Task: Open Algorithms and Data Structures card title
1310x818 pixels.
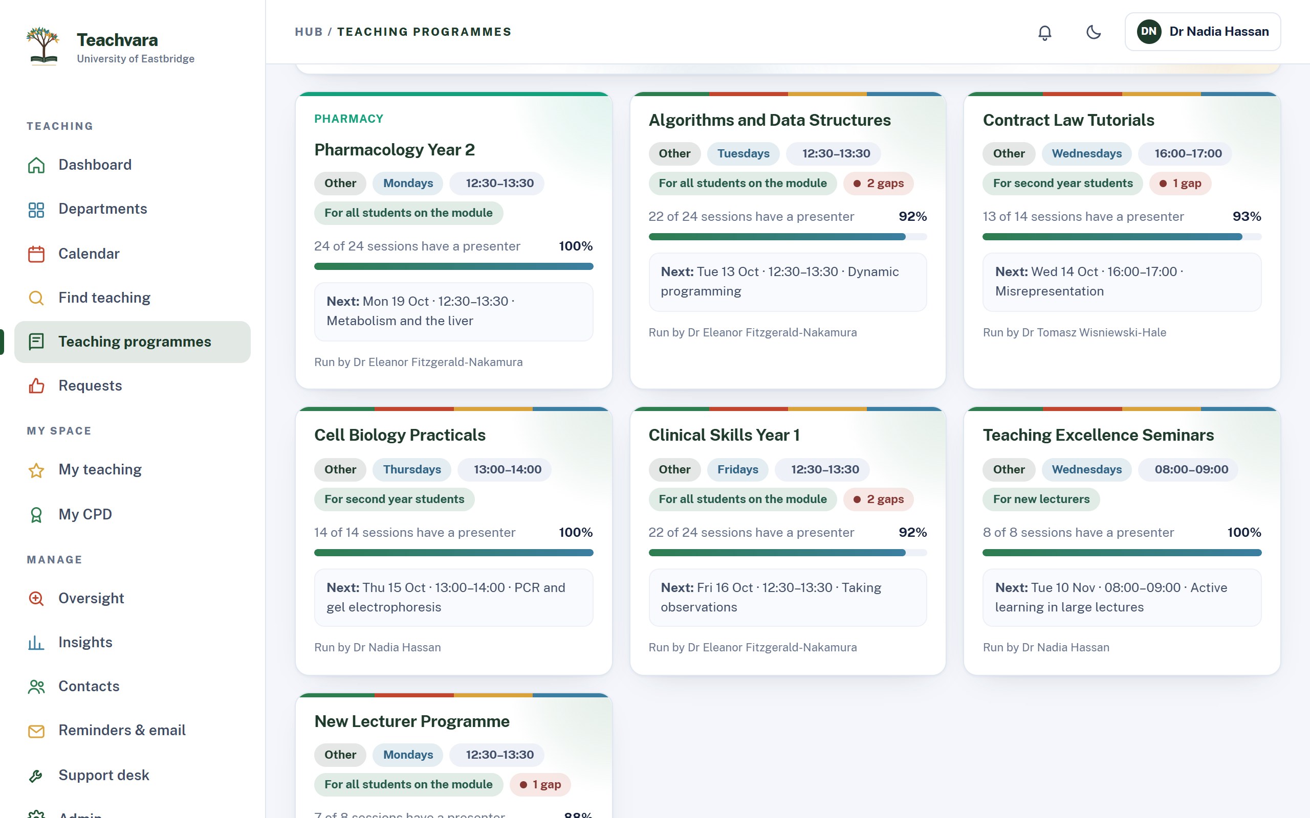Action: tap(769, 120)
